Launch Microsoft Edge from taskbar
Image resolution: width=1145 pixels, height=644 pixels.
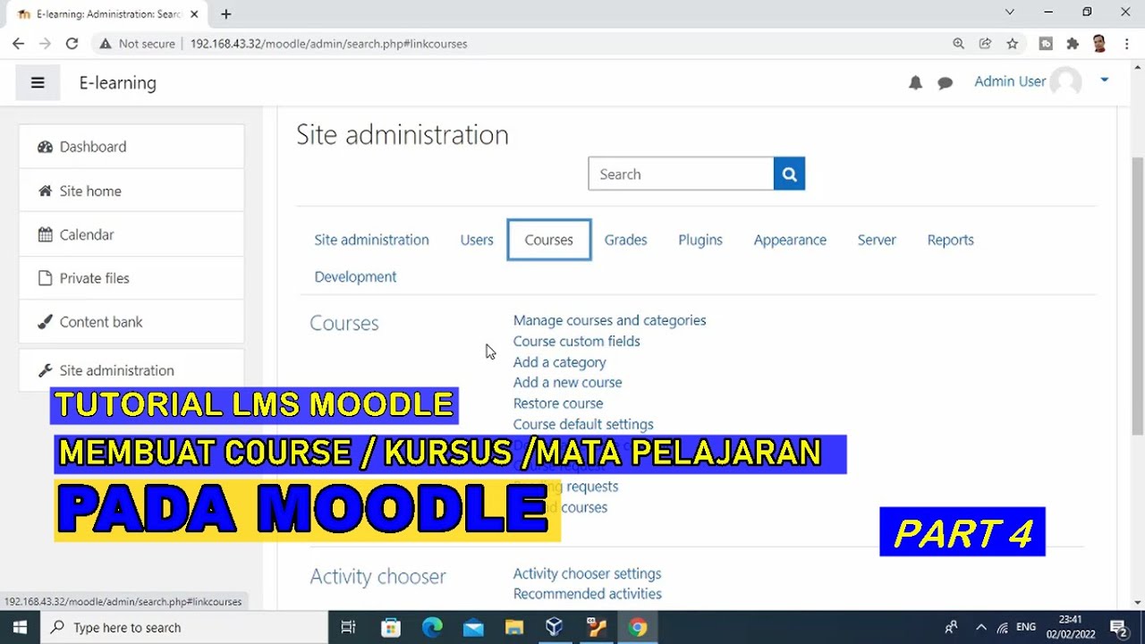point(432,627)
